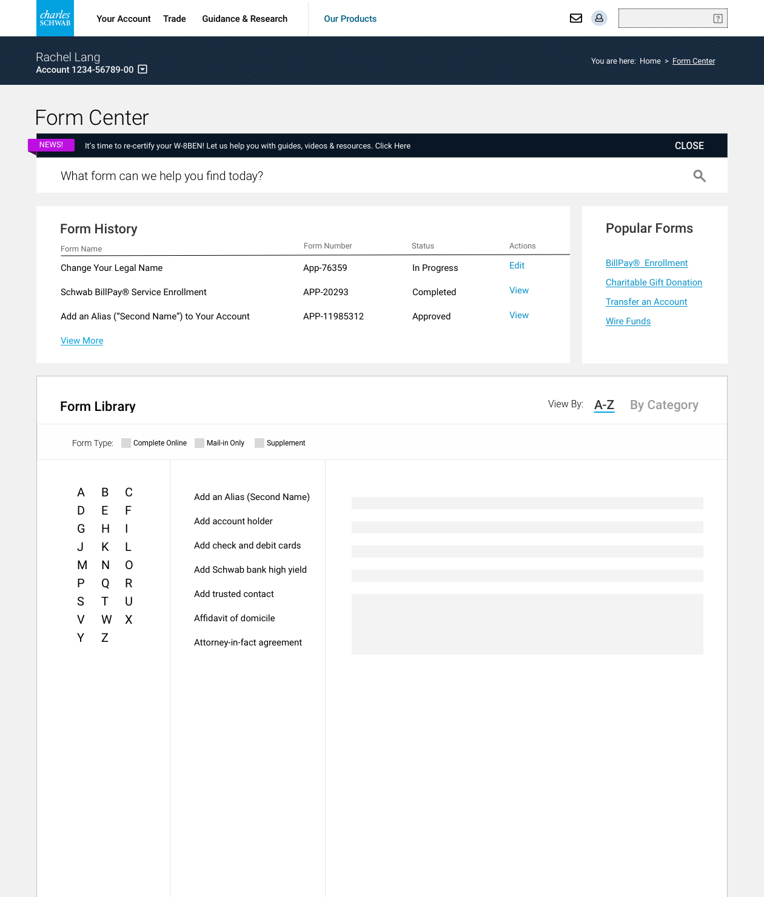Open the user profile icon
764x897 pixels.
(599, 18)
